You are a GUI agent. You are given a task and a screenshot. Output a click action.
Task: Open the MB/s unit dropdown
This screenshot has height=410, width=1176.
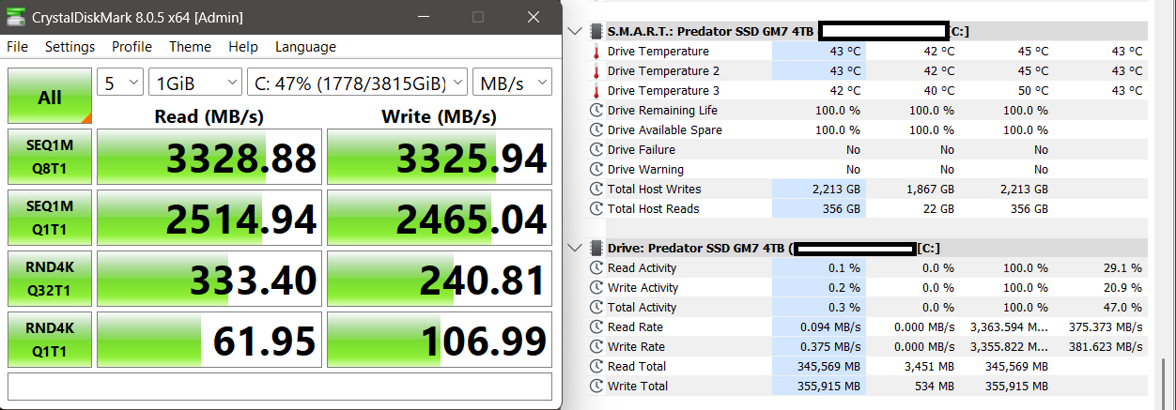[x=513, y=83]
